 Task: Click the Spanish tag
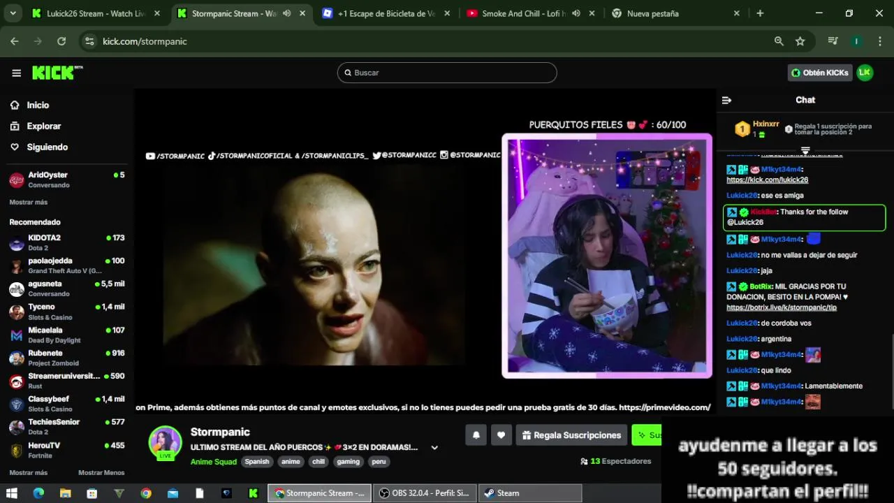[257, 462]
